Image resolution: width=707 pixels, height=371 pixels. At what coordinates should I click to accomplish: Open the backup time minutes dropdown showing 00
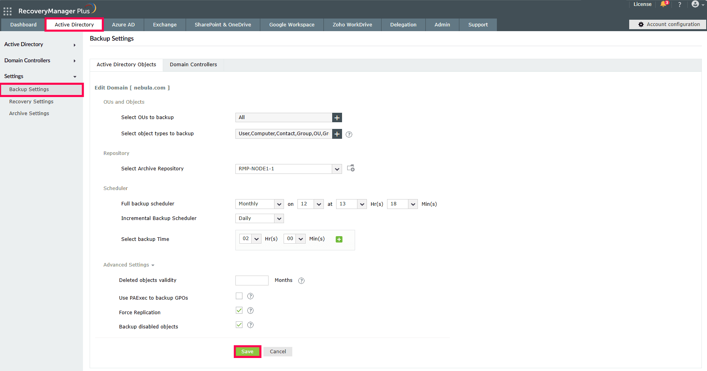click(295, 239)
